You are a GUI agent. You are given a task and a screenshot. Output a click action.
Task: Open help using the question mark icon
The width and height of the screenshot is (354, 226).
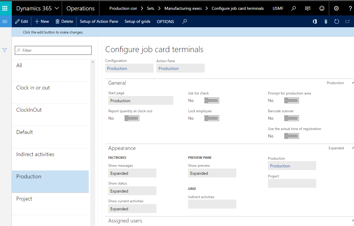pos(350,8)
